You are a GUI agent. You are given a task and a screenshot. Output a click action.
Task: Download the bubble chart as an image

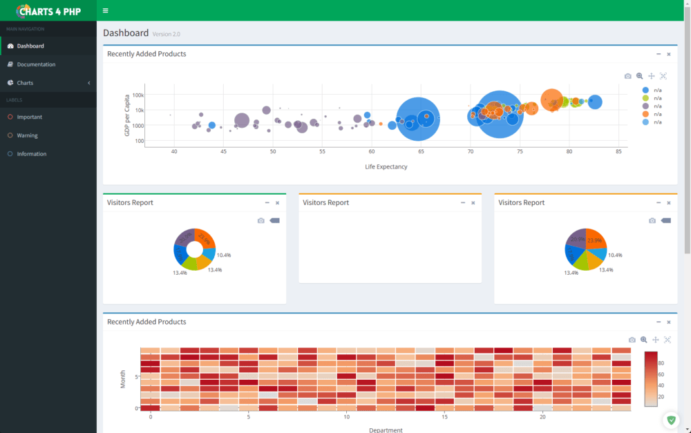coord(627,76)
